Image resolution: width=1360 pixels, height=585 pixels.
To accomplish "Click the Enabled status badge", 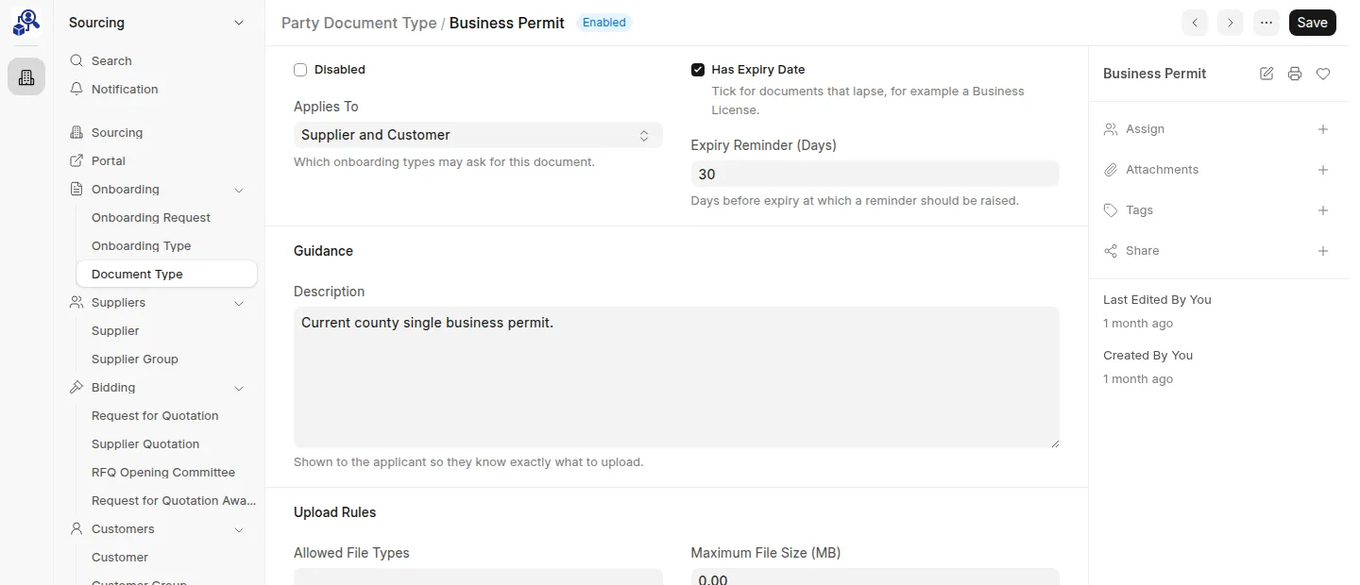I will point(604,23).
